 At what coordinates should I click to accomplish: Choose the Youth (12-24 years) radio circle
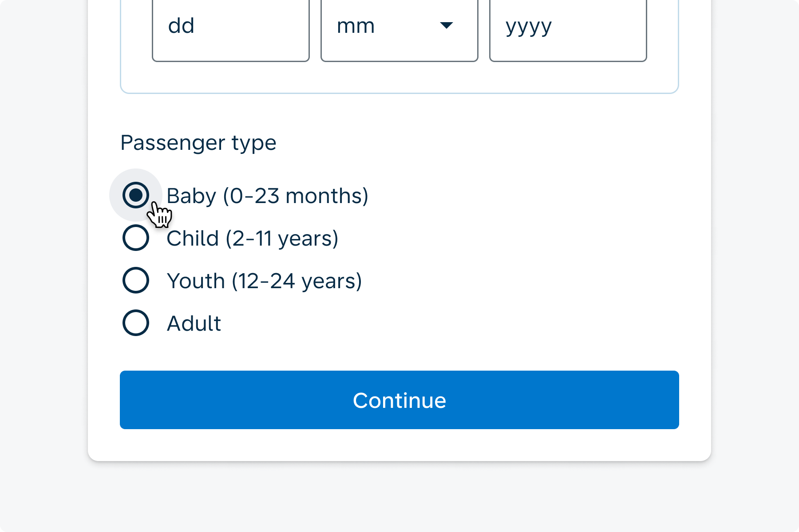click(136, 280)
